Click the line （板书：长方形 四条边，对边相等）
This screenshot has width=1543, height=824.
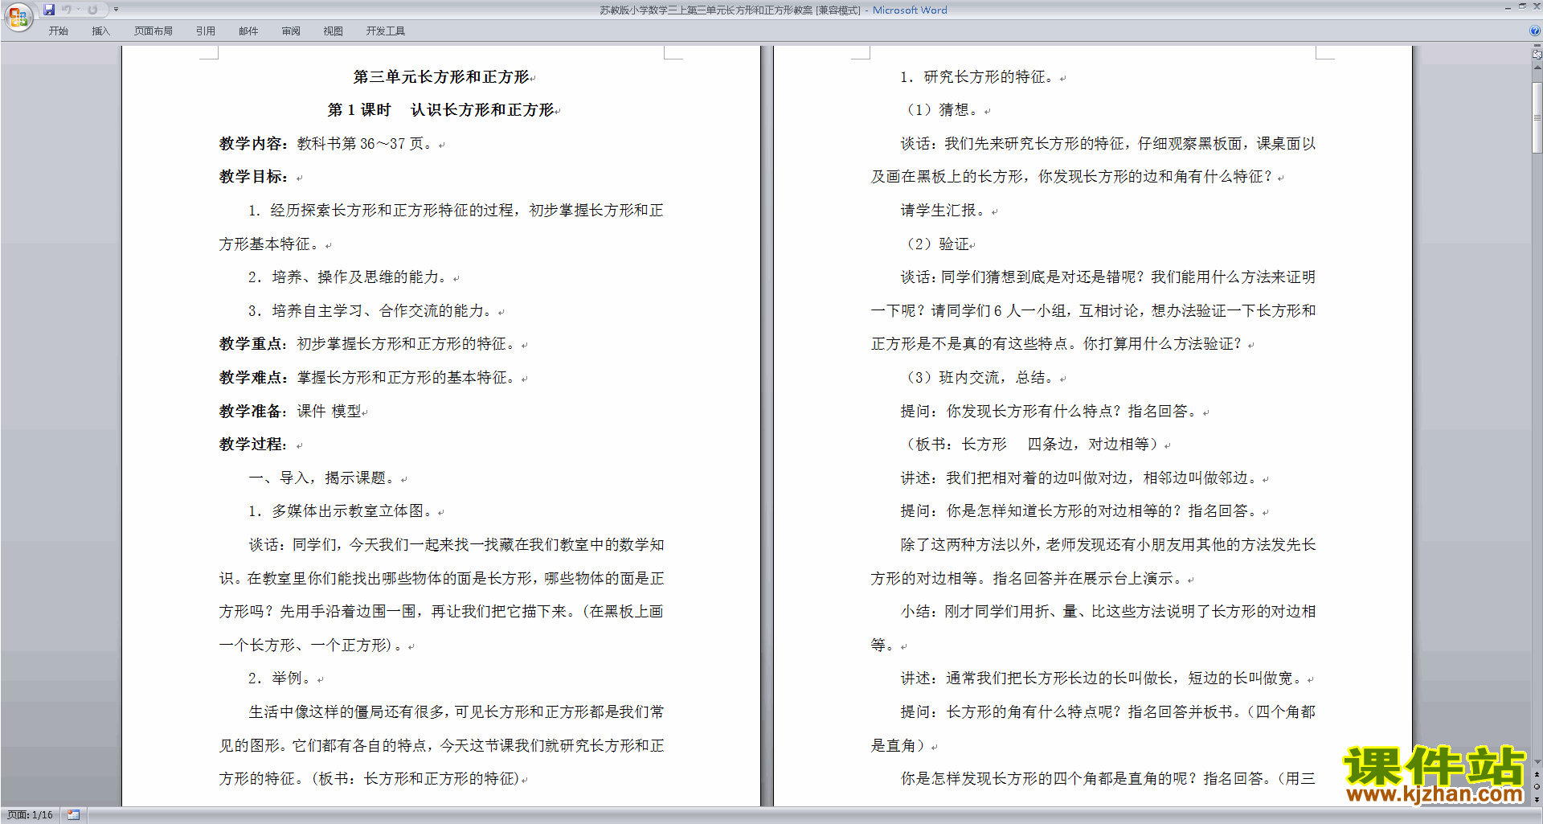1031,445
